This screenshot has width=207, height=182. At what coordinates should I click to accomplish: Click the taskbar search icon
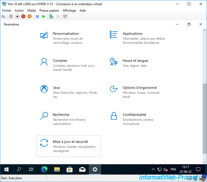point(19,169)
